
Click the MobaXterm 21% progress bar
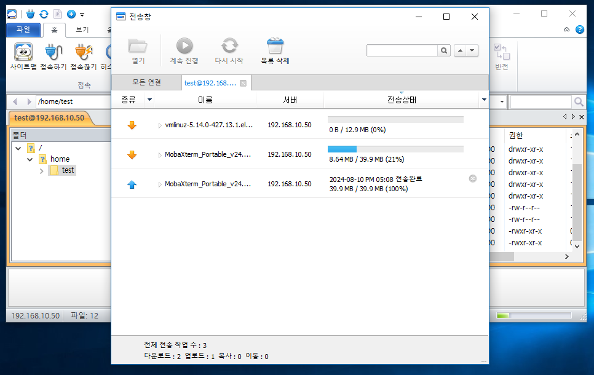point(395,149)
